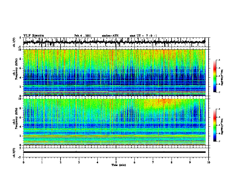Click the "ch.3(V)" axis label

[x=14, y=153]
